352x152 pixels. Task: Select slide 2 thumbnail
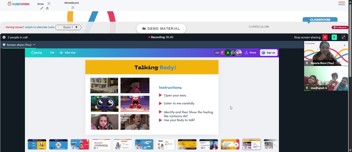click(58, 144)
